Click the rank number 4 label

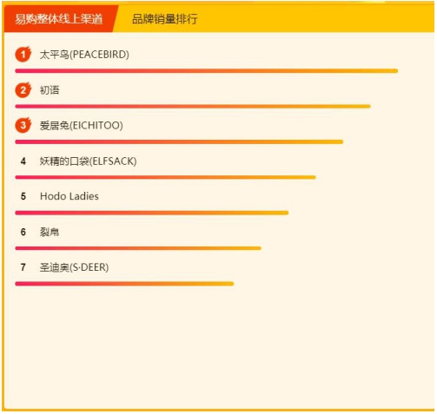click(x=23, y=161)
